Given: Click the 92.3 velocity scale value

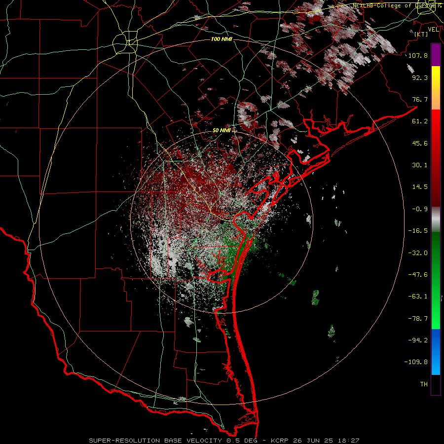Looking at the screenshot, I should point(420,77).
